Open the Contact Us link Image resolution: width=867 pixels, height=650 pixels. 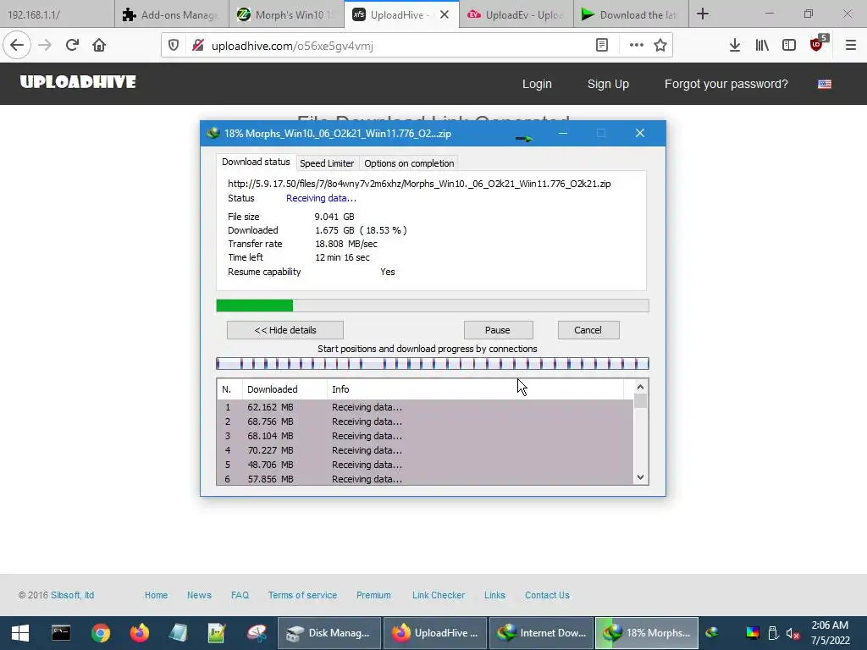pos(547,595)
